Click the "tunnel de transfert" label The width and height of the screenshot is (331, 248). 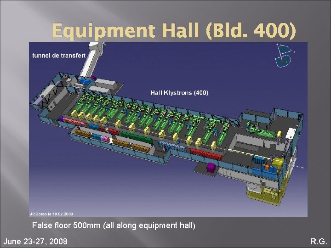pyautogui.click(x=59, y=56)
